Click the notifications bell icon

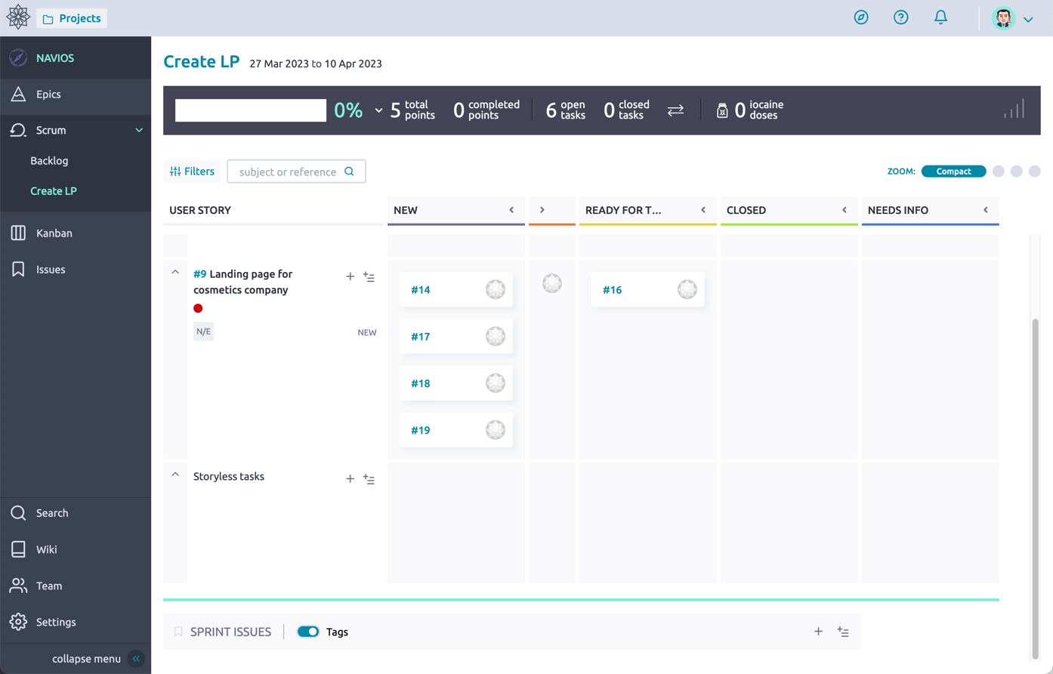940,17
